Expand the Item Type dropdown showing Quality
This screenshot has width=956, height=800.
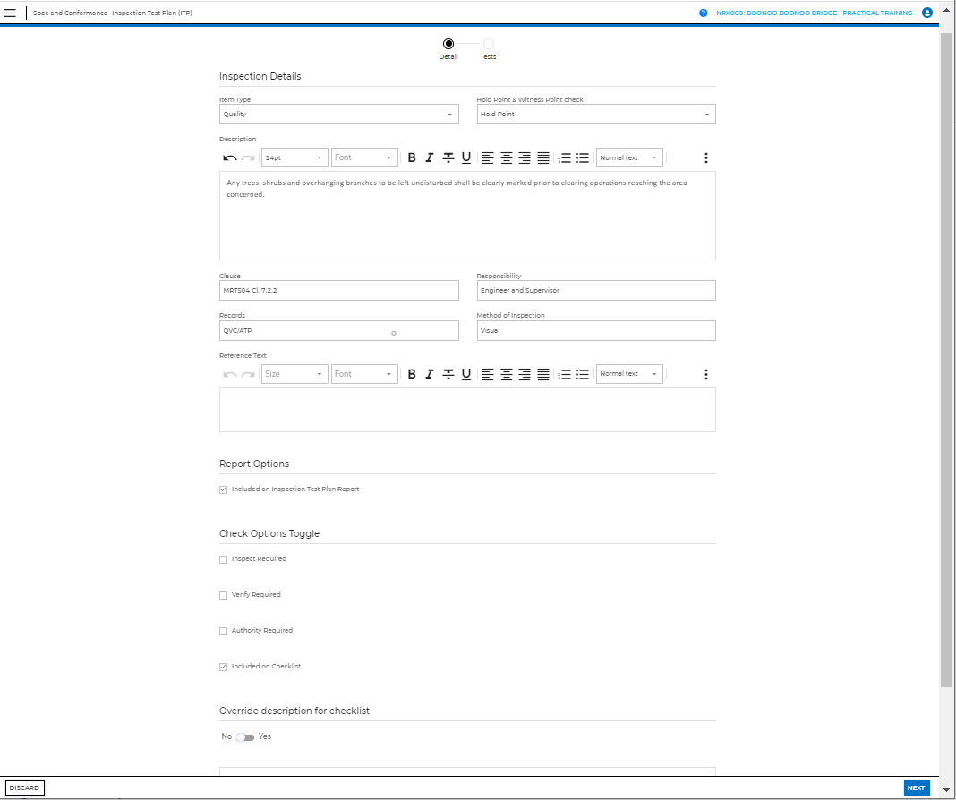[338, 115]
